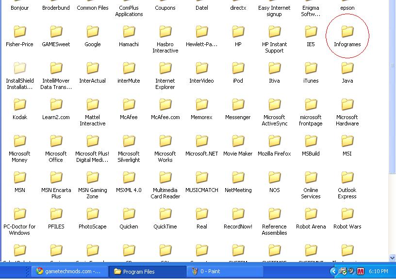Select the IE5 folder icon
396x279 pixels.
[311, 32]
